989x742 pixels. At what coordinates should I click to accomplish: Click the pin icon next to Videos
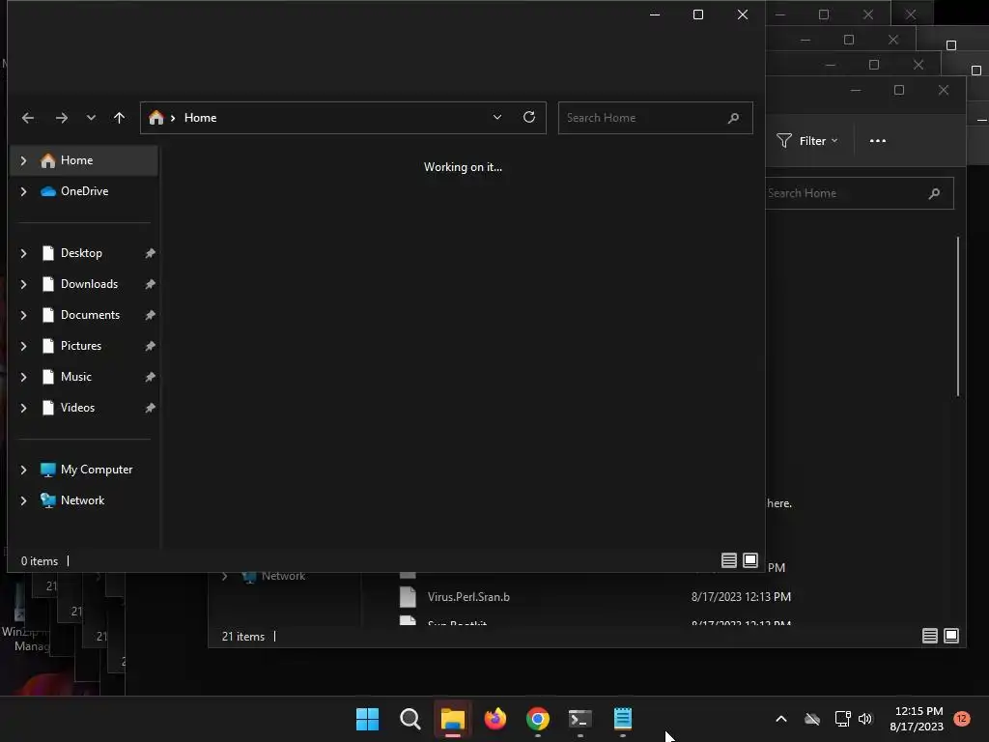coord(150,408)
